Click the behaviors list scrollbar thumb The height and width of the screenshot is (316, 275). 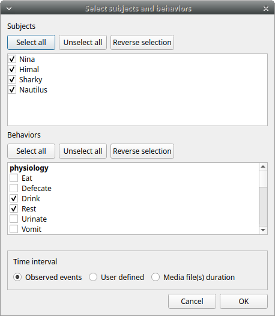263,179
